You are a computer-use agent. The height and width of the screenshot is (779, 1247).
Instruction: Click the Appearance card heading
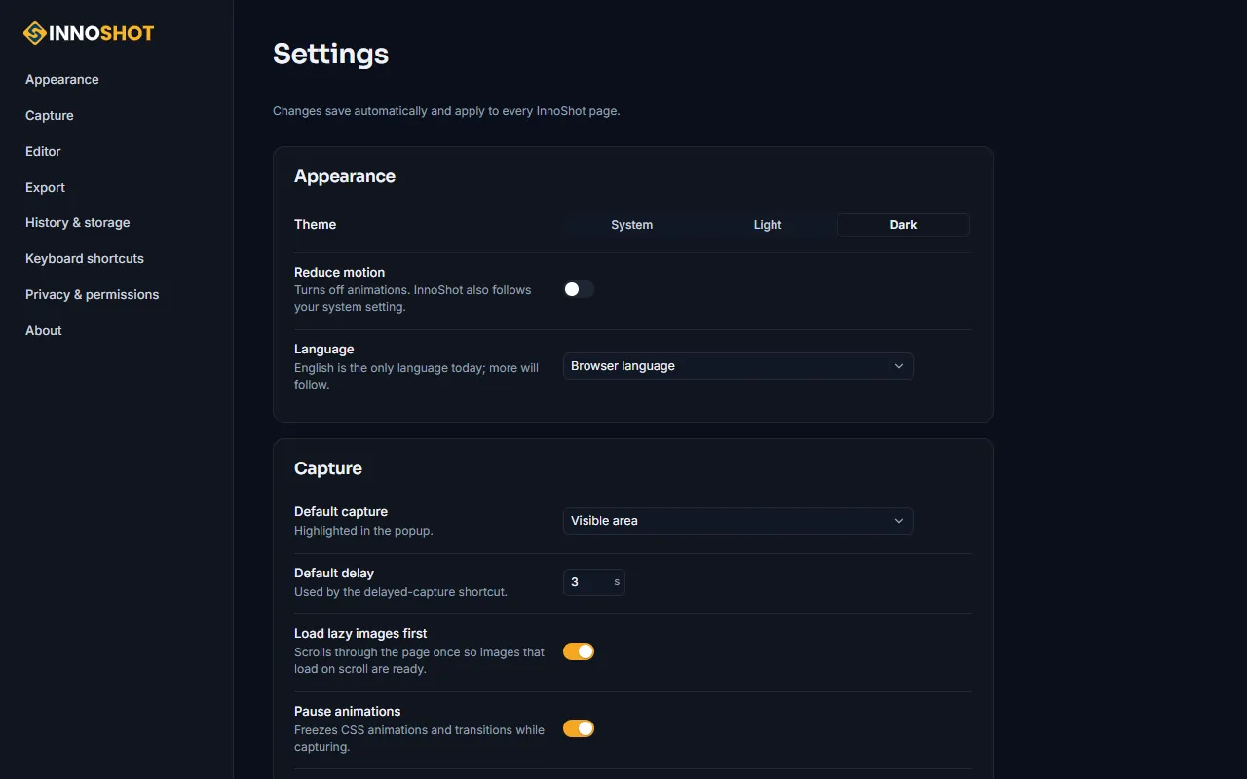pos(345,176)
